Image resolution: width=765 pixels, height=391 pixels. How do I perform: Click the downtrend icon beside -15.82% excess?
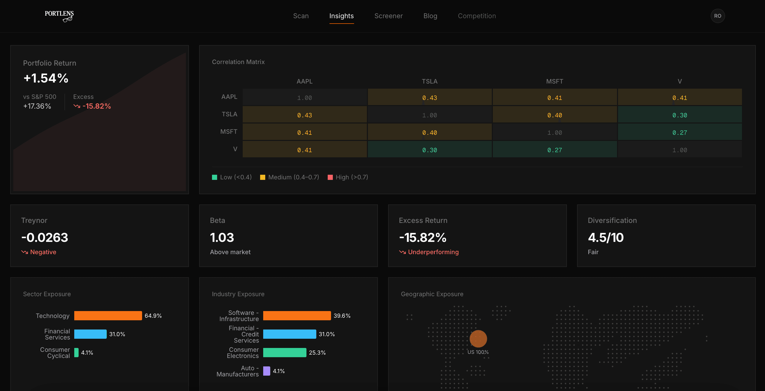tap(77, 106)
